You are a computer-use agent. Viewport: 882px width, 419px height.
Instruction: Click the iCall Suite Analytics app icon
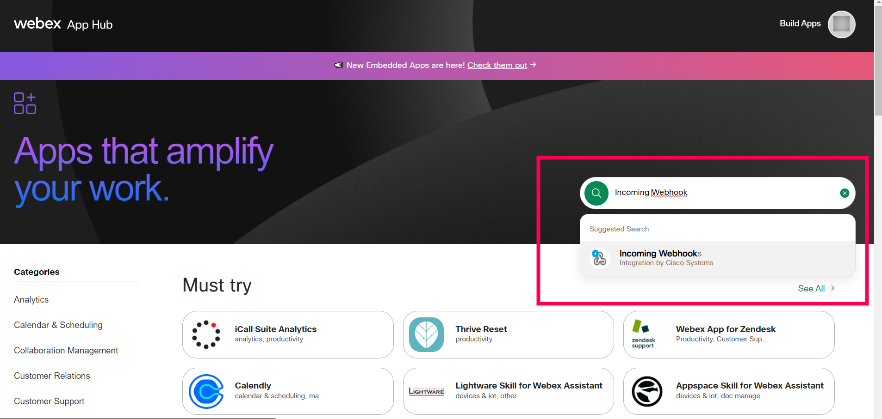[206, 334]
